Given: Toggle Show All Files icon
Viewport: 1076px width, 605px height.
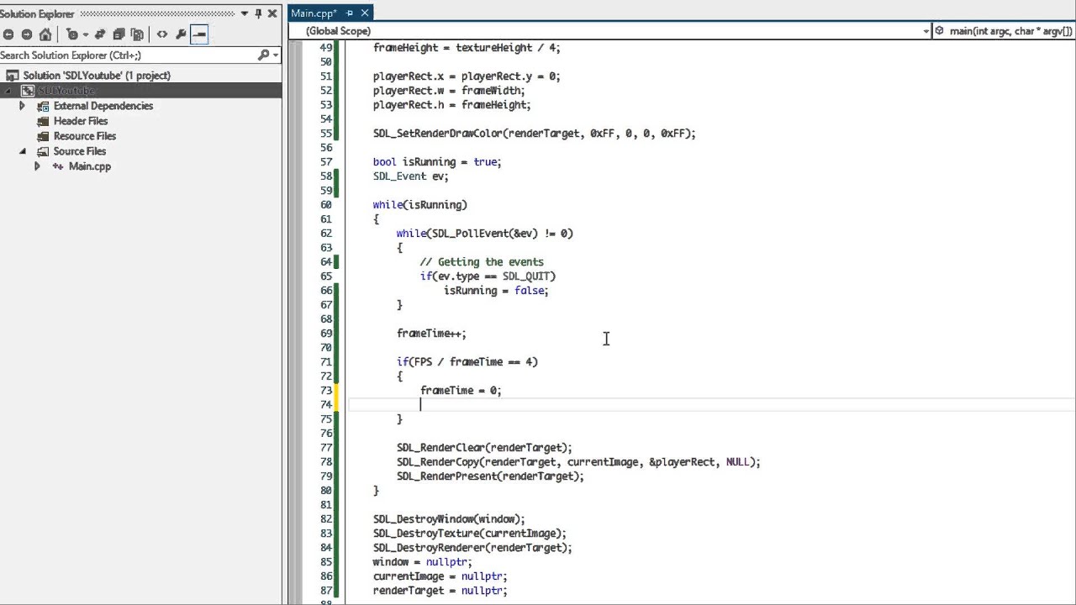Looking at the screenshot, I should point(137,34).
